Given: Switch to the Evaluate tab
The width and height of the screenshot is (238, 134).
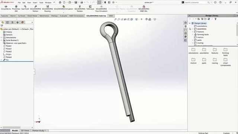Looking at the screenshot, I should pyautogui.click(x=63, y=16).
